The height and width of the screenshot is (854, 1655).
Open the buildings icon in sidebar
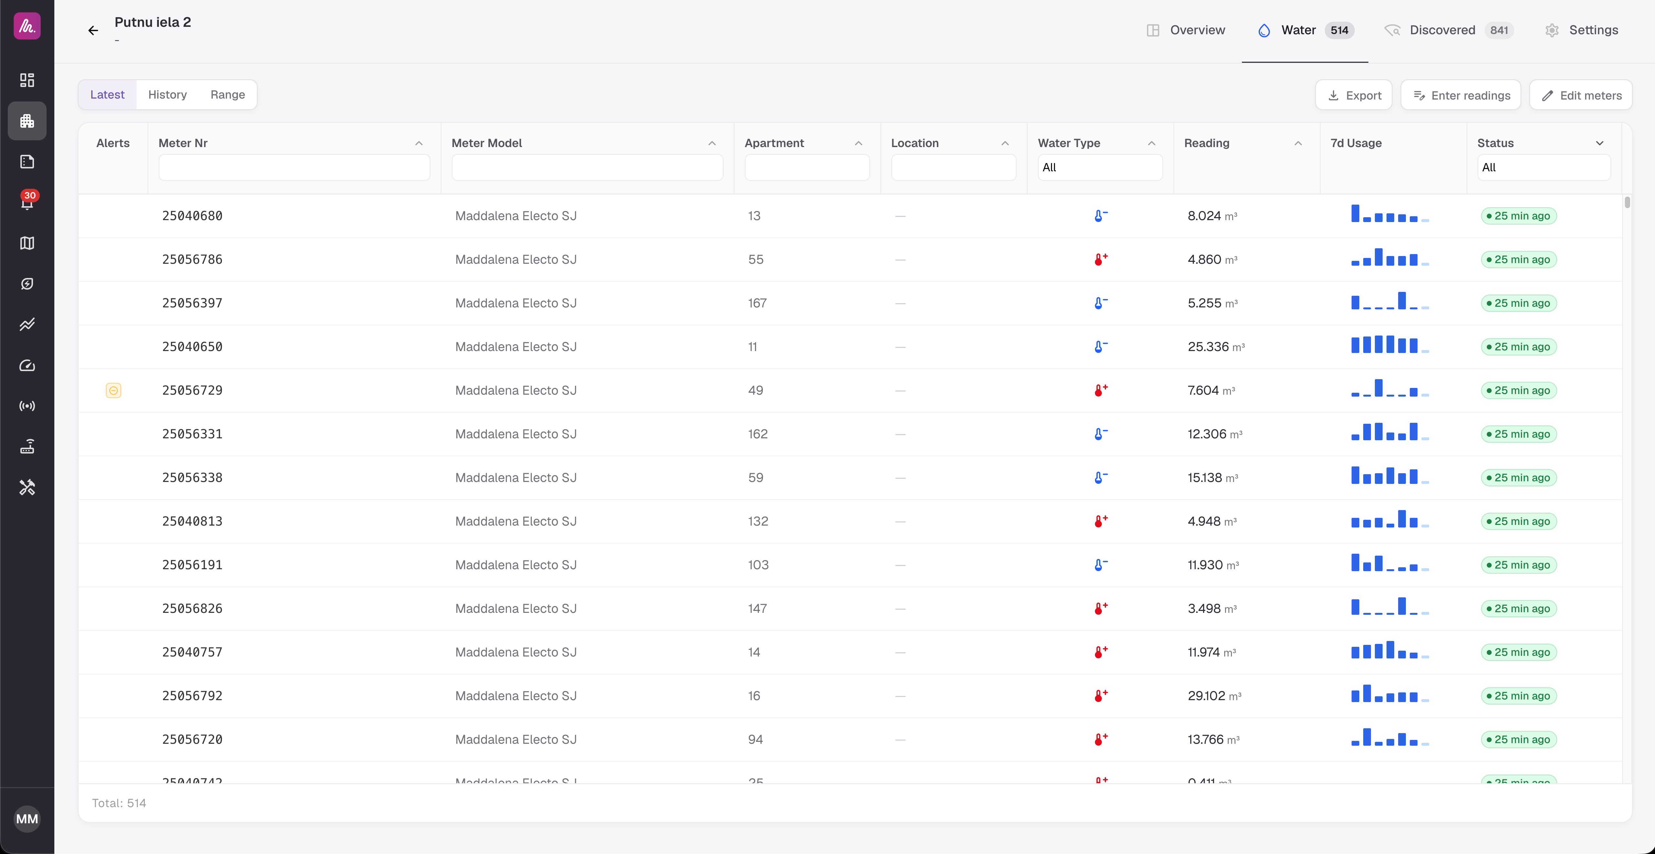tap(27, 121)
